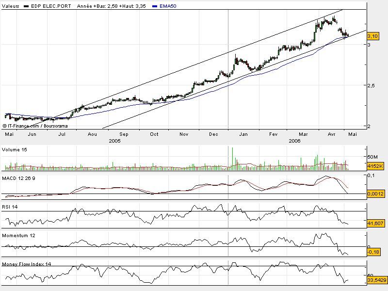This screenshot has height=291, width=388.
Task: Click the "Money Flow Index 14" panel title
Action: pyautogui.click(x=27, y=264)
